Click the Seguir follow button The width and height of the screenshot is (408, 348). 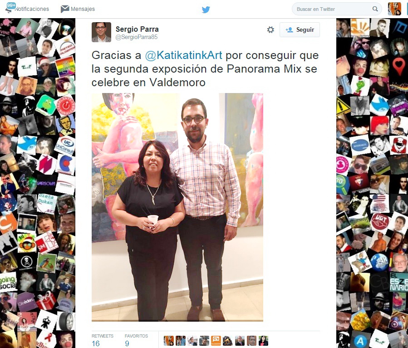tap(300, 29)
